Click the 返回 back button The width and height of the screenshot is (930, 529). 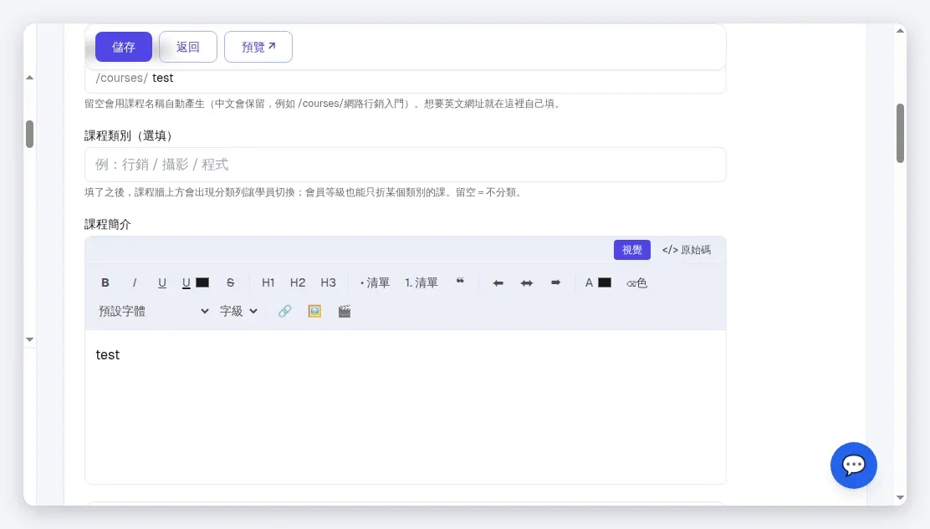188,47
